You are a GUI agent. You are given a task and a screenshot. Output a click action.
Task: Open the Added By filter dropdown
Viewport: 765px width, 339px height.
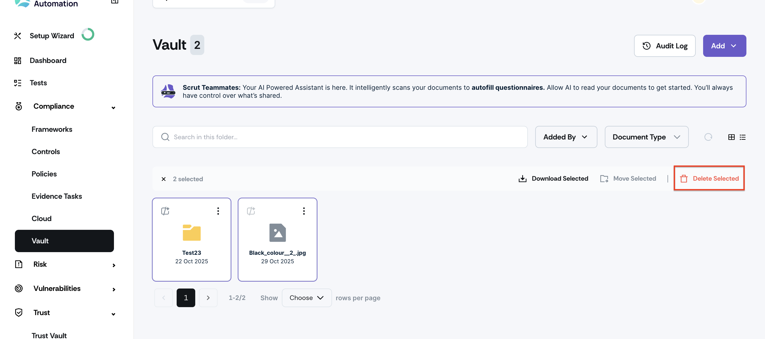pyautogui.click(x=566, y=137)
